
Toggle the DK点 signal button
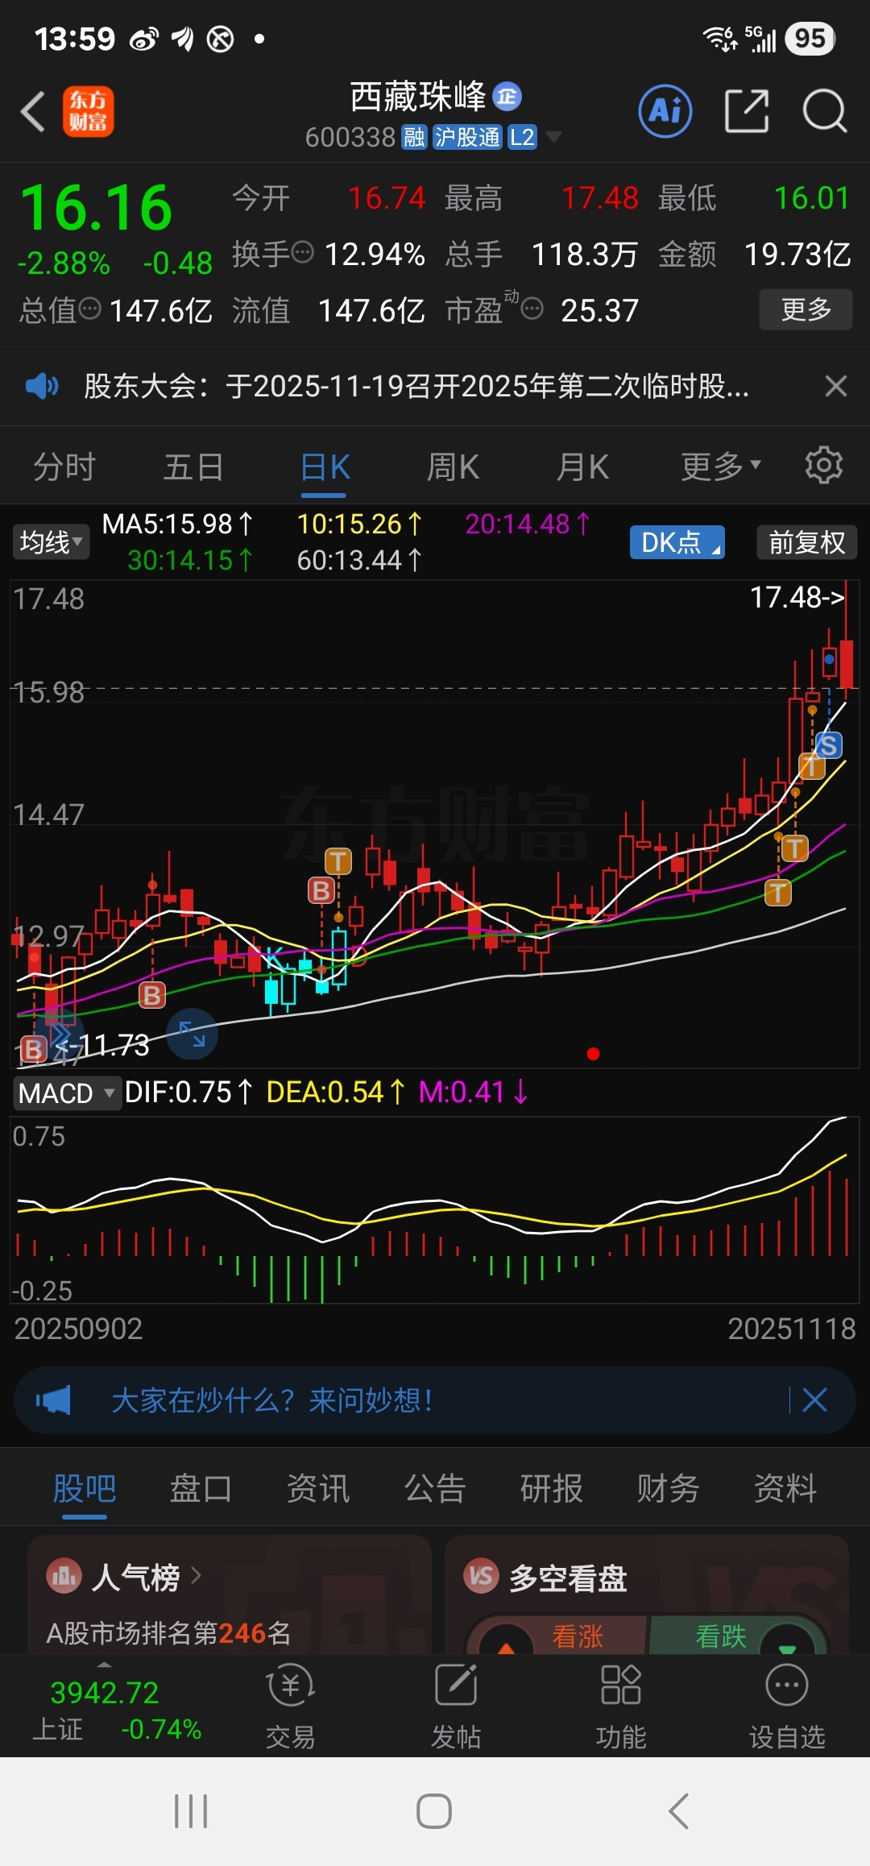coord(677,542)
